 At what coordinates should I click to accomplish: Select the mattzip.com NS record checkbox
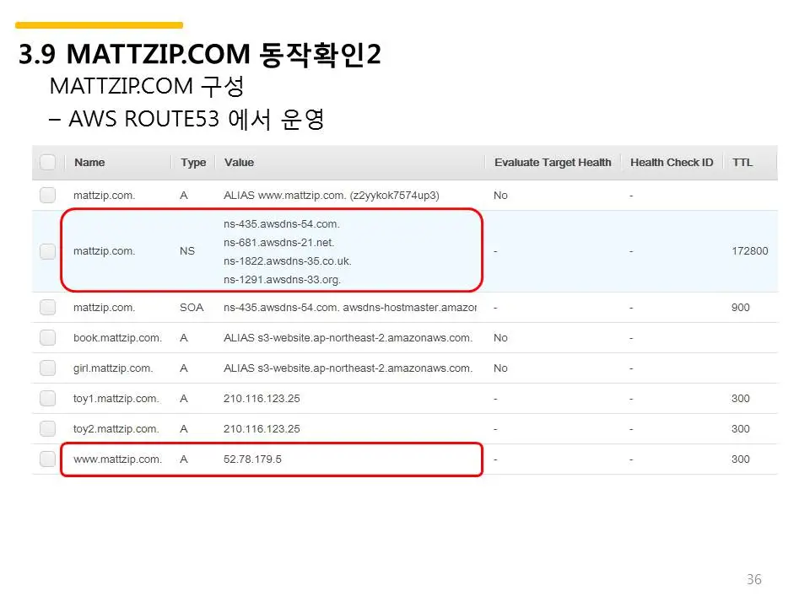pos(47,251)
